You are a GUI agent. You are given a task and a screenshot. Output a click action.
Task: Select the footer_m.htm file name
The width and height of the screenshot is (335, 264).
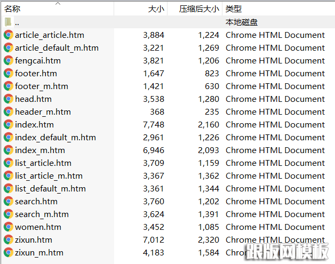tap(42, 86)
